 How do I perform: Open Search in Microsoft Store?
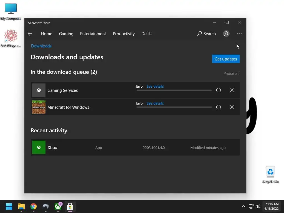pyautogui.click(x=206, y=34)
